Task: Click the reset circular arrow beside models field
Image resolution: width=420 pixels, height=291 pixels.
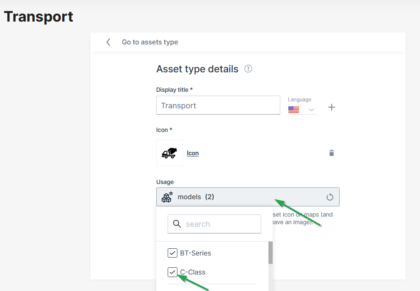Action: click(330, 197)
